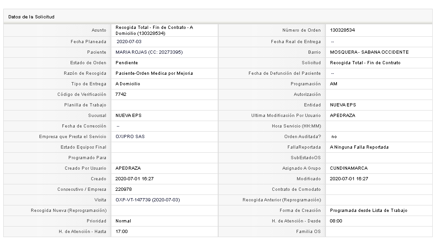Click the empty Contrato de Comodato field
The height and width of the screenshot is (244, 435).
(x=379, y=189)
